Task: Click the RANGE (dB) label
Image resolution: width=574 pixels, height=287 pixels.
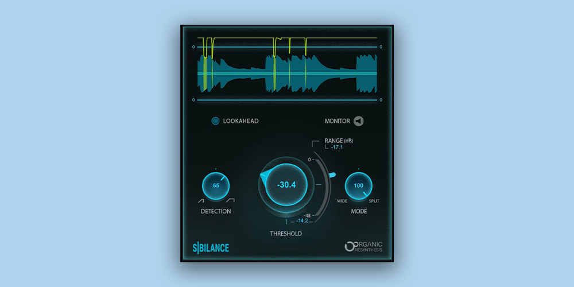Action: coord(339,141)
